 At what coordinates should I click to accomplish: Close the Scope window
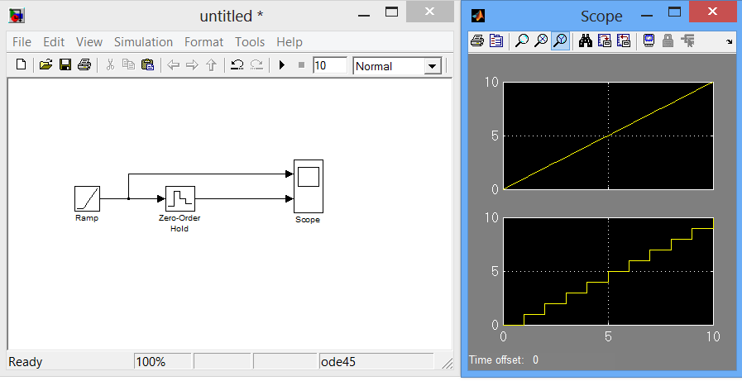[x=713, y=12]
